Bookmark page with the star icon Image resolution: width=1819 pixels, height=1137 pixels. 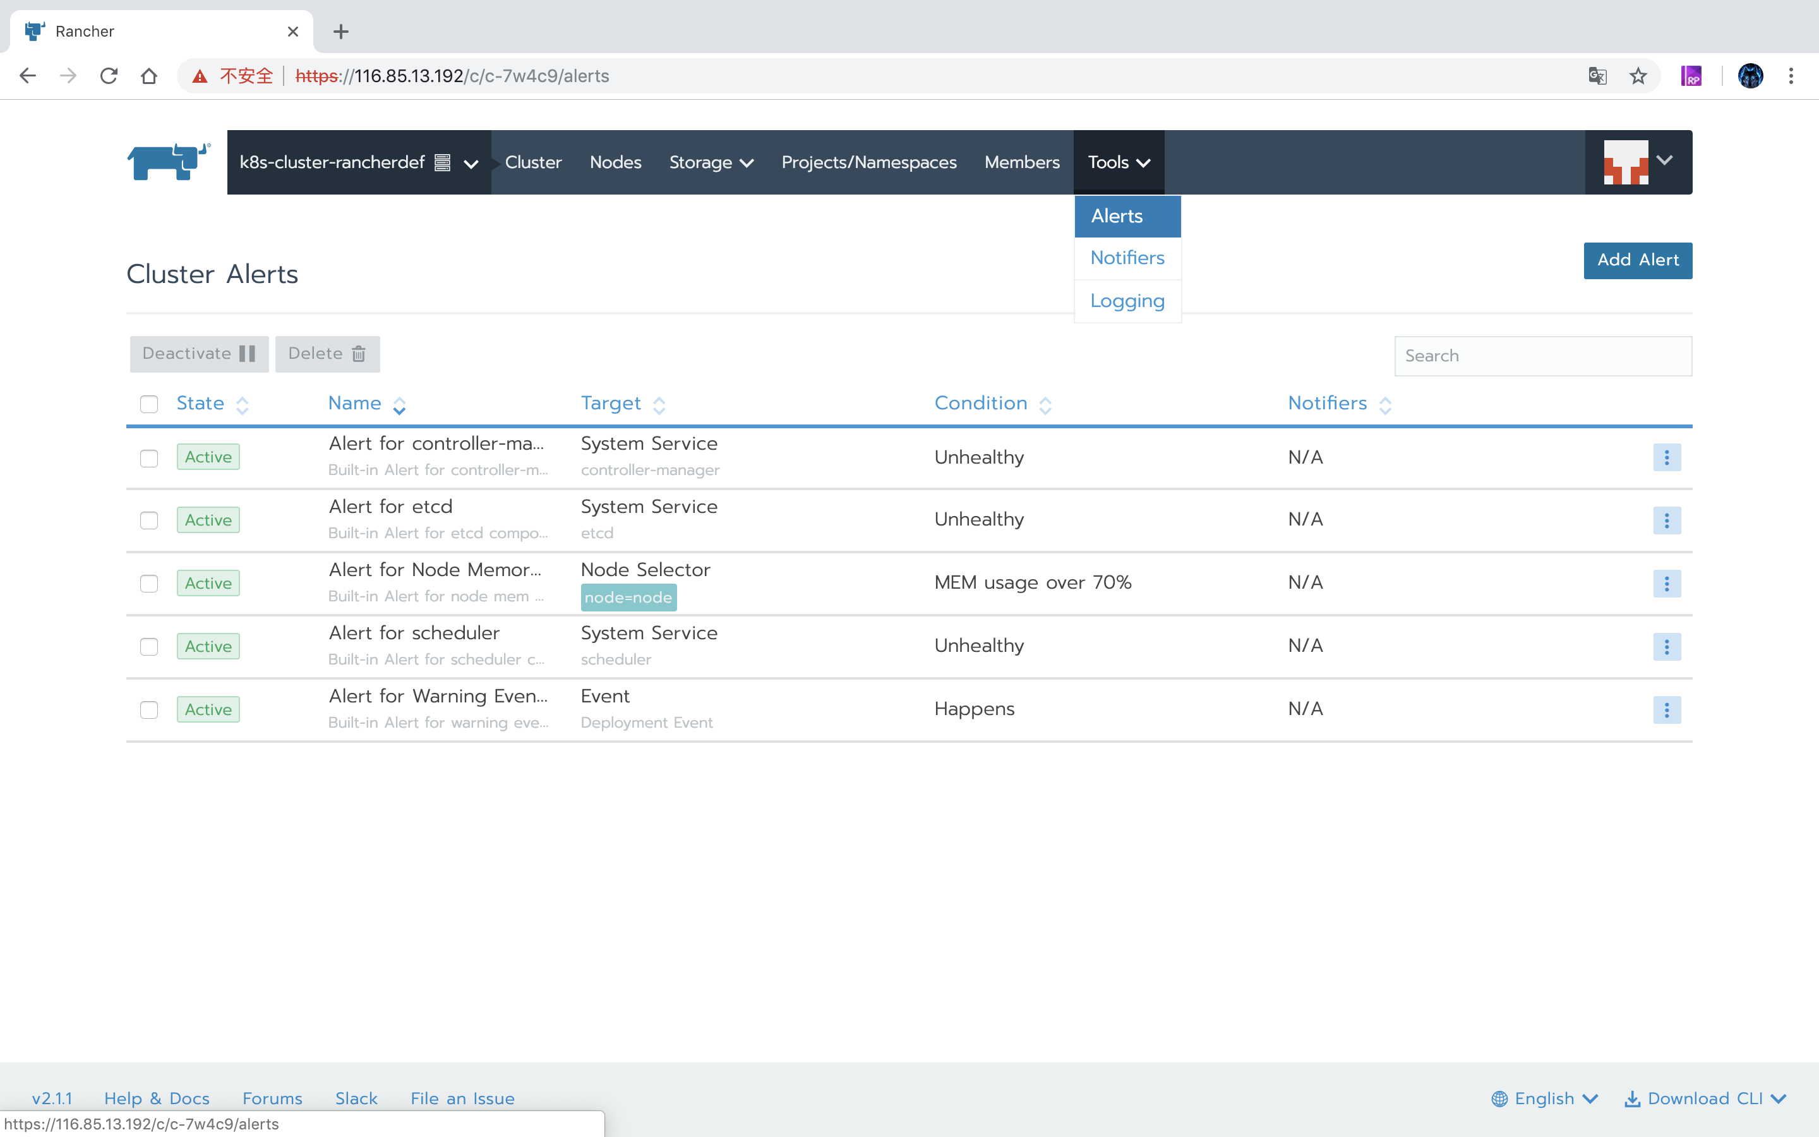[x=1638, y=76]
